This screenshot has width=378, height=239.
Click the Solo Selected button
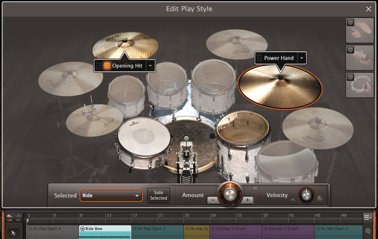coord(158,195)
